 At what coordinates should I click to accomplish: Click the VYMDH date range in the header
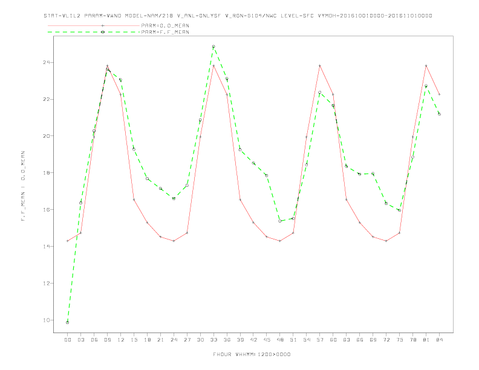click(375, 16)
